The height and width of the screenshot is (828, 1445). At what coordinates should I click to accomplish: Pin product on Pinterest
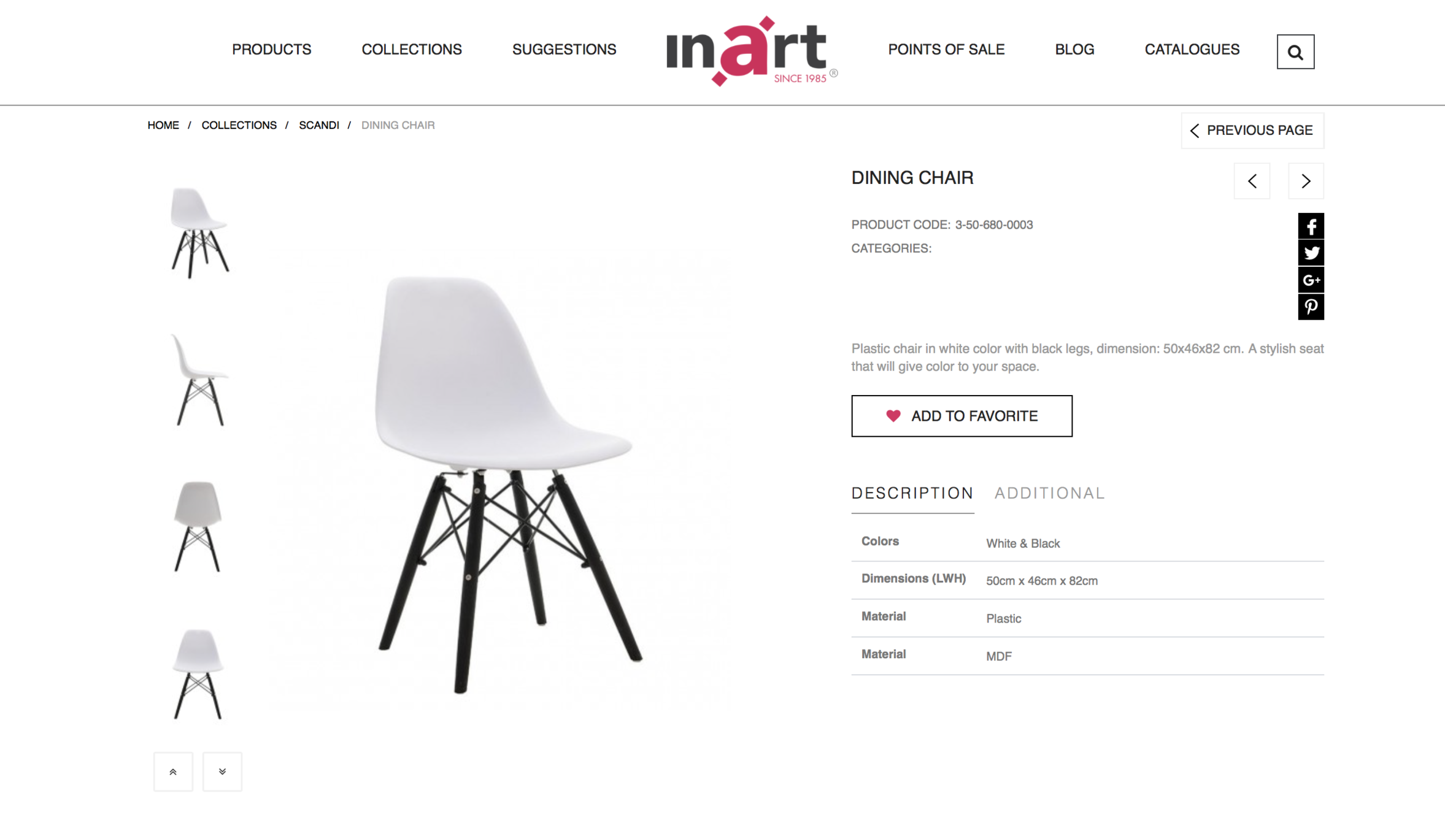[1311, 307]
